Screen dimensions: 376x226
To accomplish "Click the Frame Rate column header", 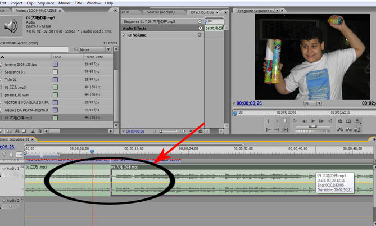I will pos(93,57).
